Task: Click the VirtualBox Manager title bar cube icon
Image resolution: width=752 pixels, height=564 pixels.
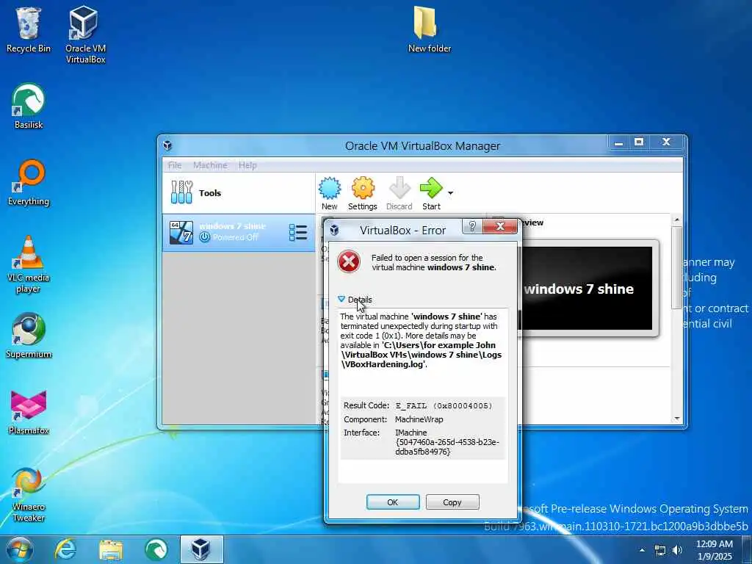Action: coord(167,145)
